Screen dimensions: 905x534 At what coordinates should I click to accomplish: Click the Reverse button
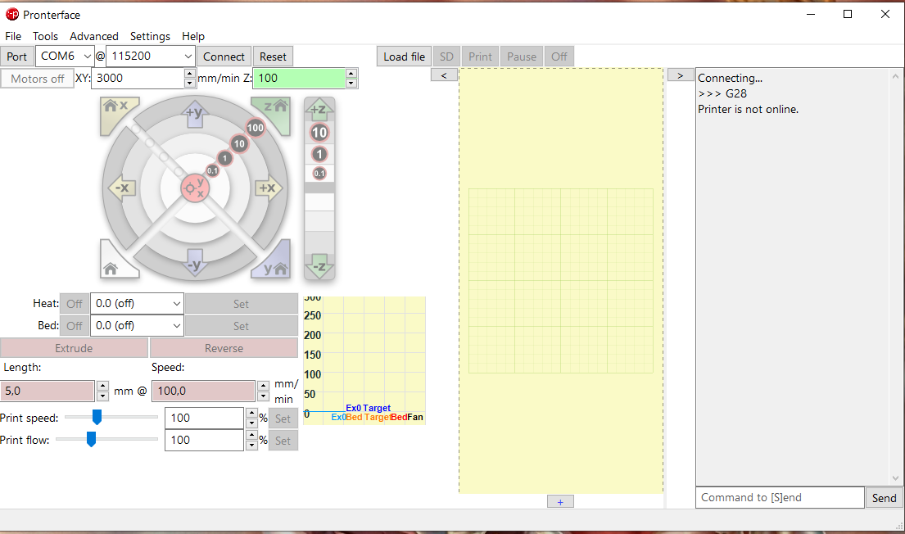point(224,348)
